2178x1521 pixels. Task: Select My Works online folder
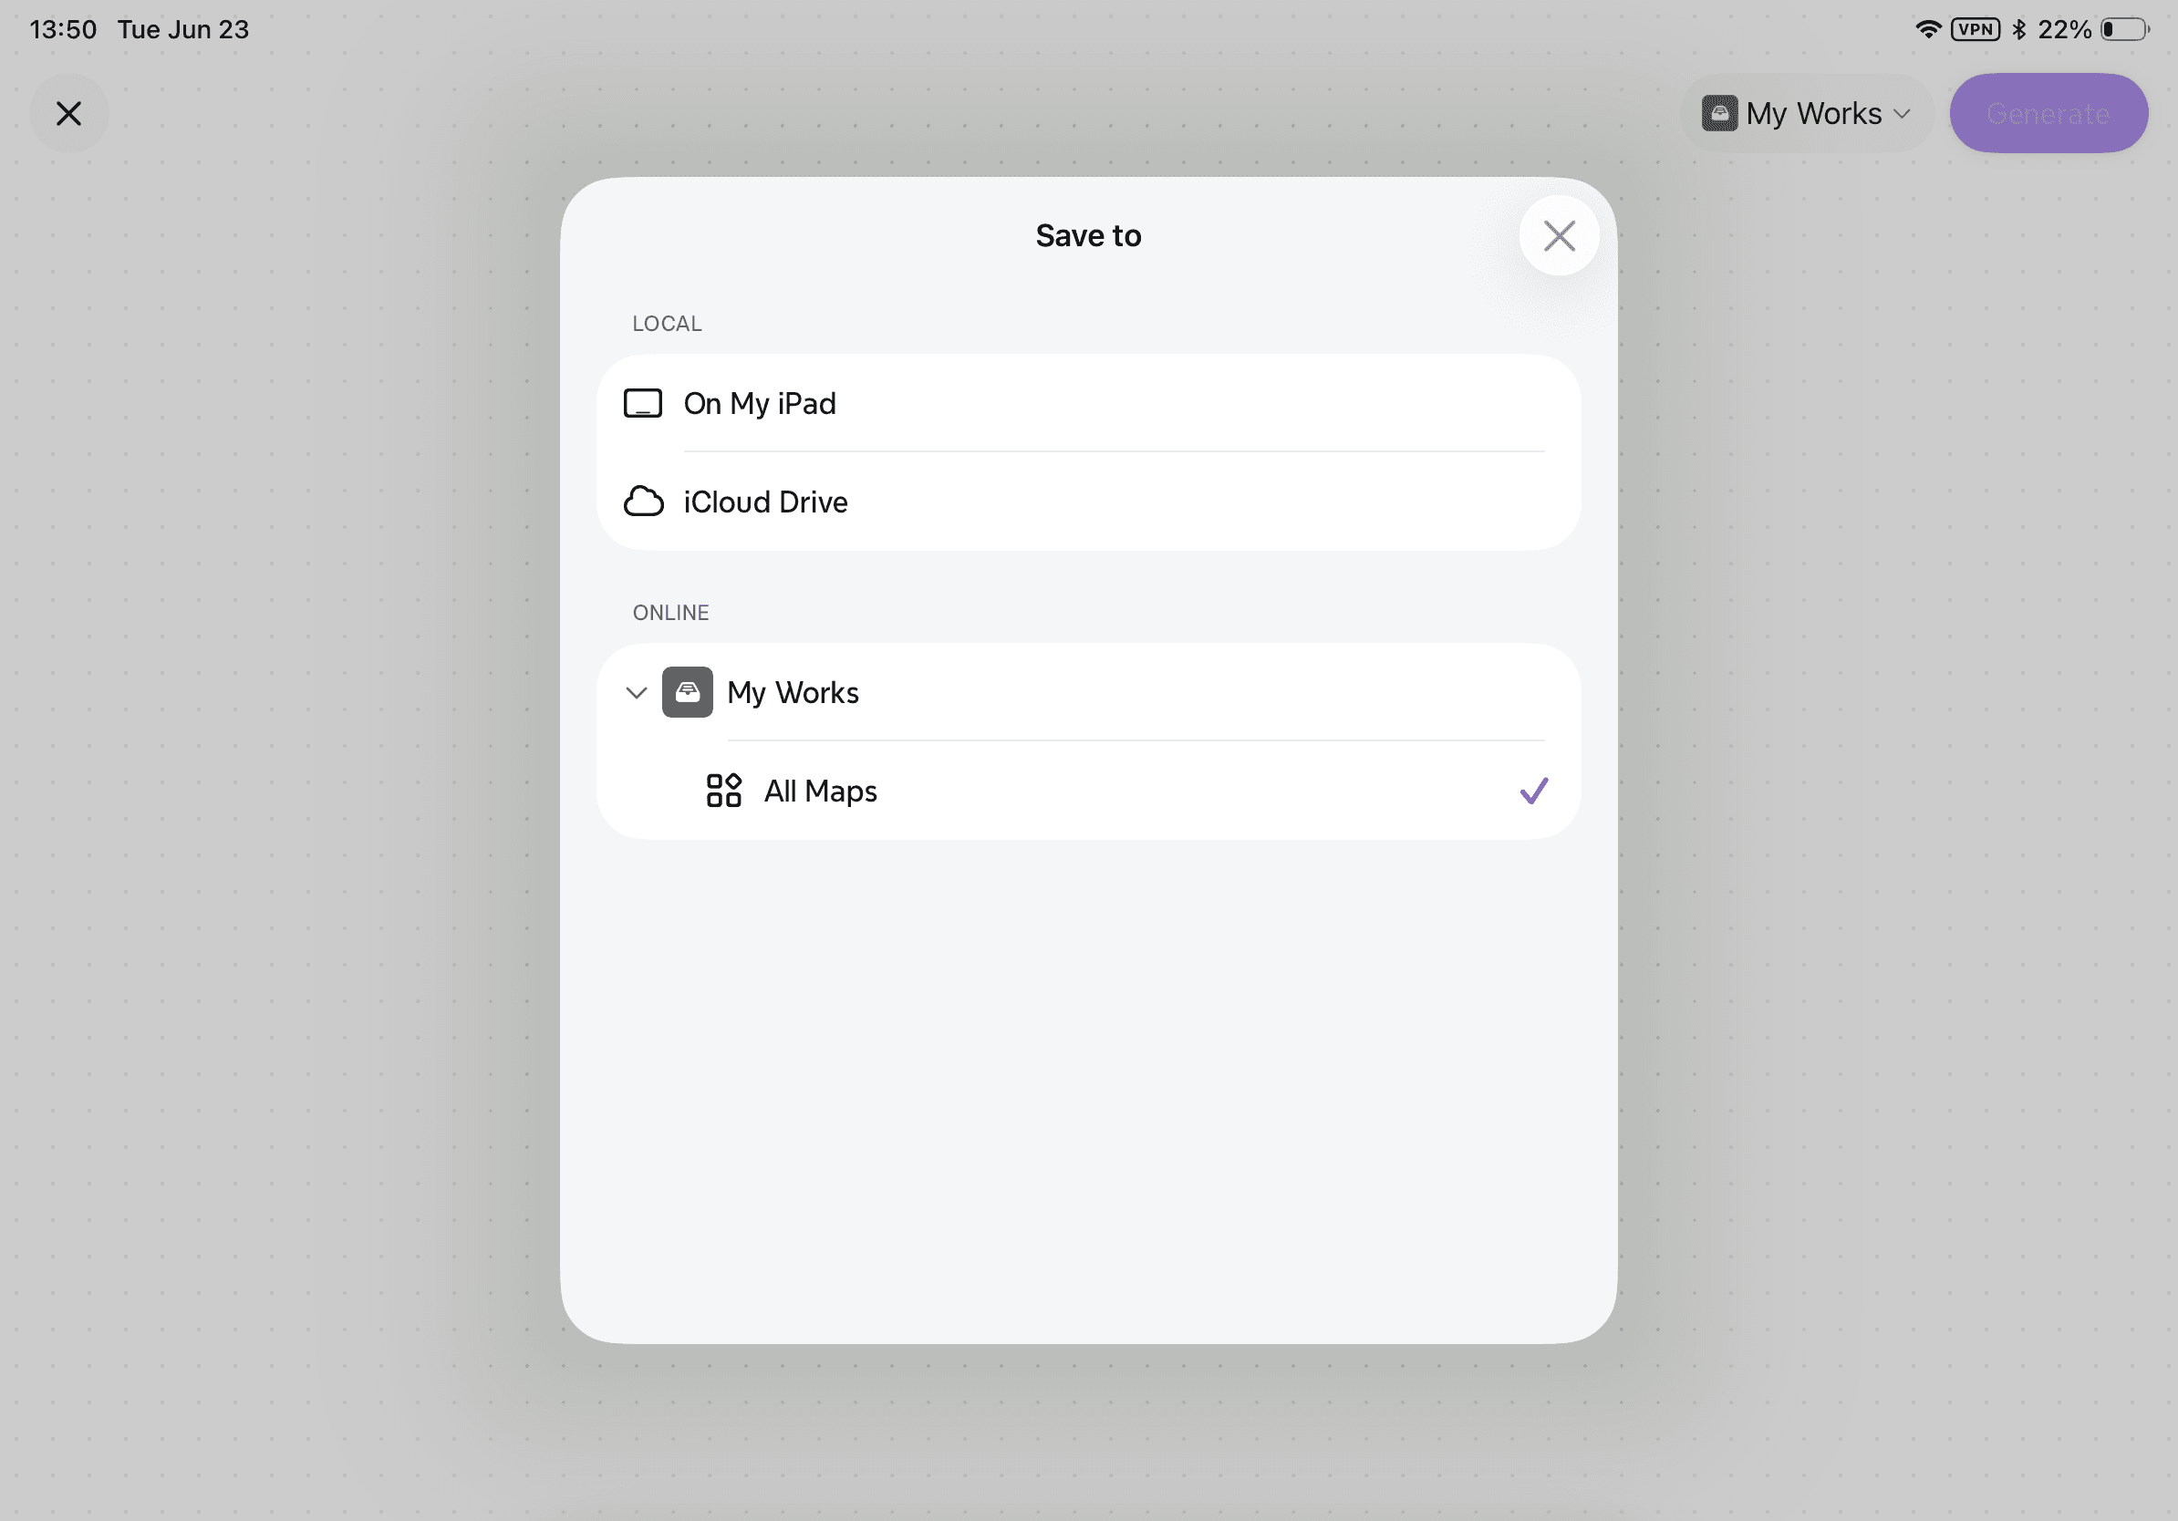[1088, 692]
